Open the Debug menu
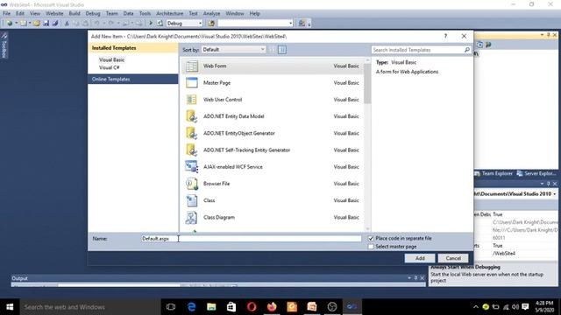The width and height of the screenshot is (561, 315). [x=93, y=14]
